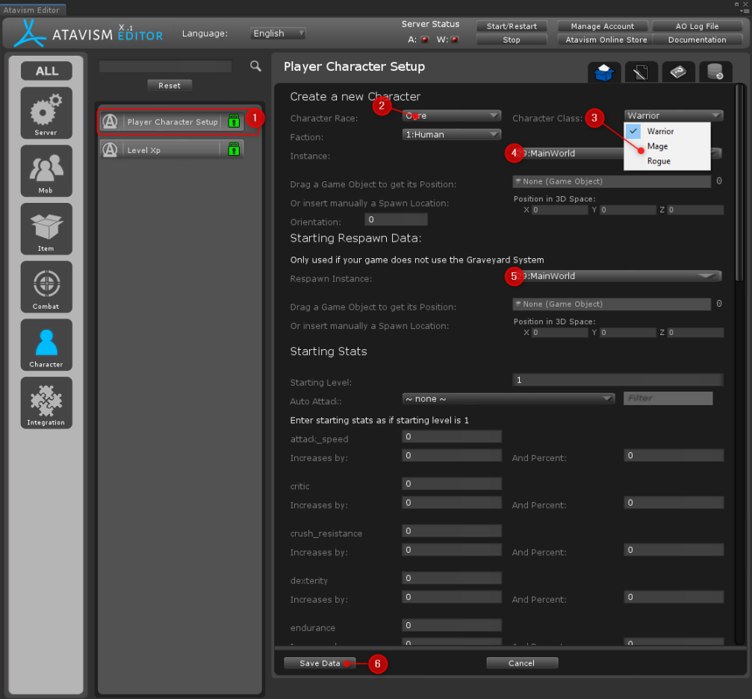Open the Language dropdown set to English
Viewport: 752px width, 699px height.
[x=278, y=34]
